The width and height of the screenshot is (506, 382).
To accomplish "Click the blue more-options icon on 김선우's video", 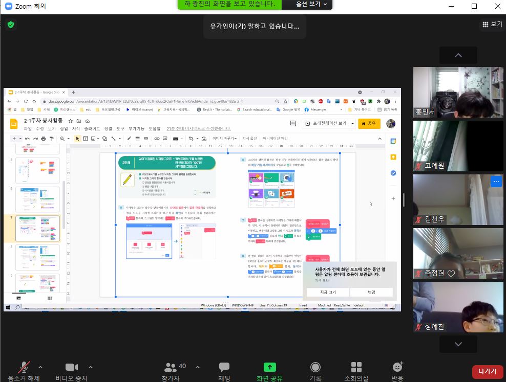I will [x=495, y=182].
